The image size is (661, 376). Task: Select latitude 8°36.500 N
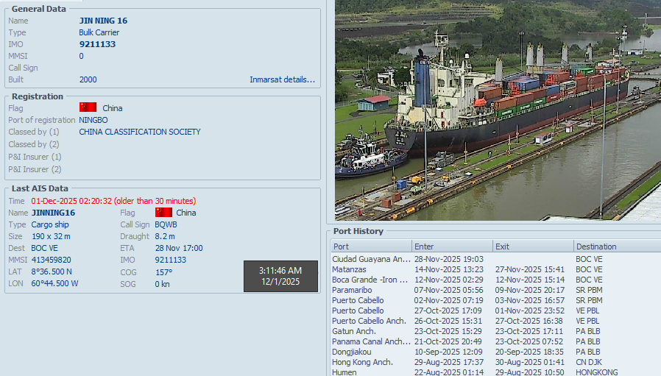tap(52, 272)
